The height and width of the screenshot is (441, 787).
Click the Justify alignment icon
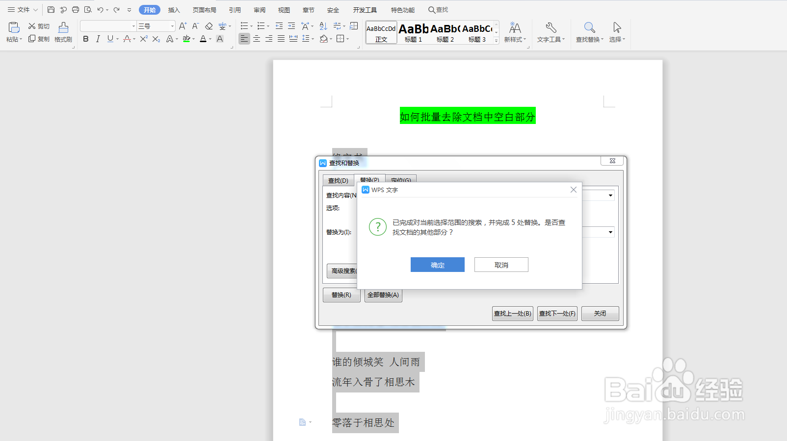coord(281,39)
